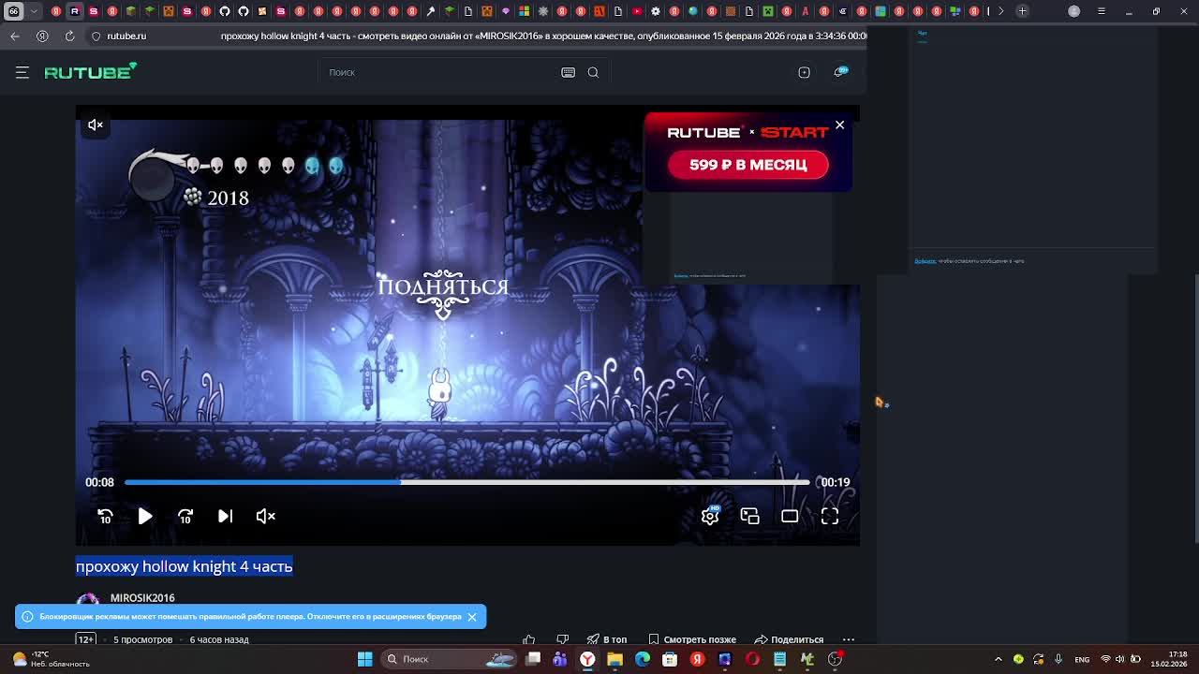Like the video with thumbs up
This screenshot has width=1199, height=674.
[529, 640]
